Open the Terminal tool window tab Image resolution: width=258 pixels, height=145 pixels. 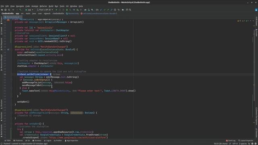[37, 141]
